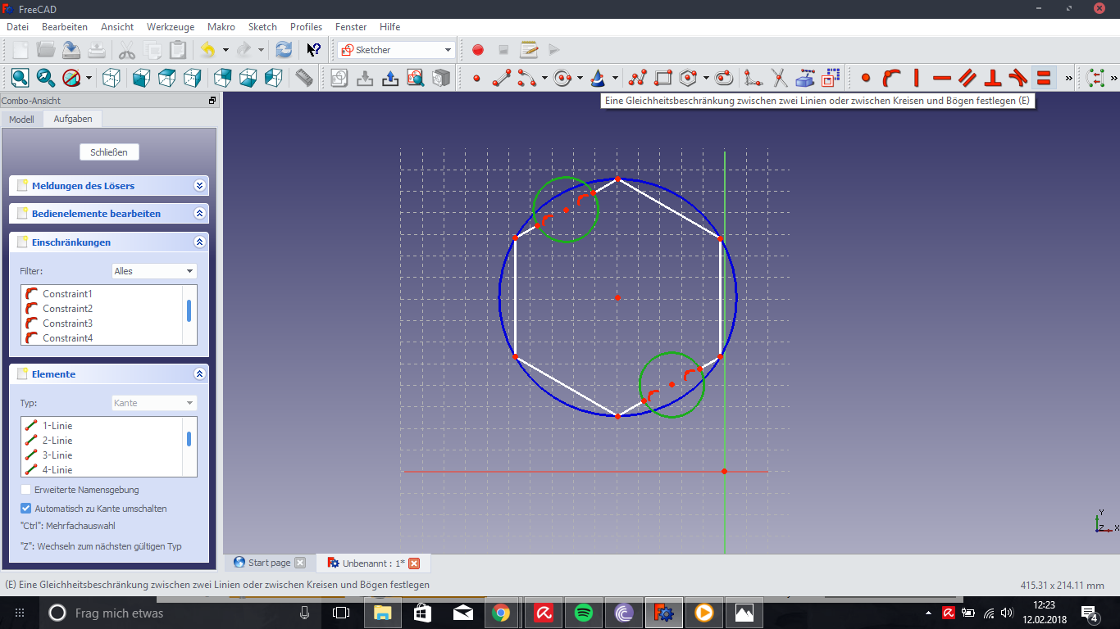Apply the Horizontal constraint

tap(942, 78)
